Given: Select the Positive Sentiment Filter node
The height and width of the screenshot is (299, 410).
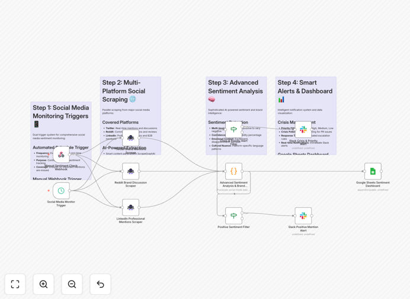Looking at the screenshot, I should [234, 216].
